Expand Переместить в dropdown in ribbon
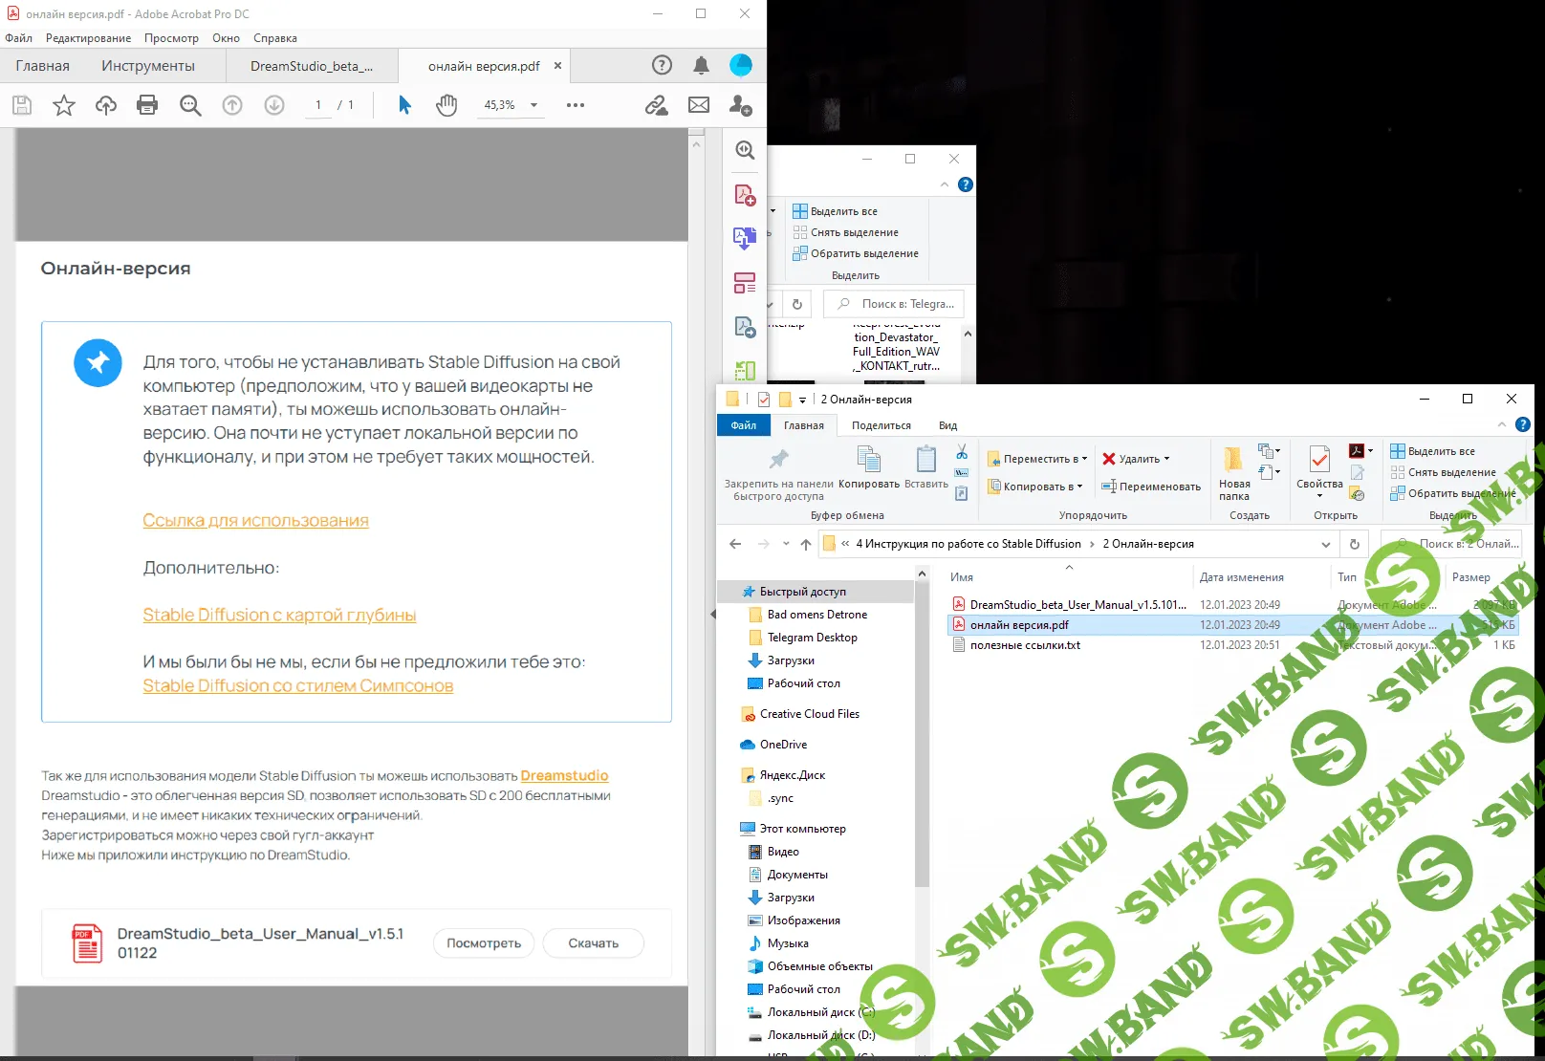Screen dimensions: 1545x1061 tap(1084, 459)
